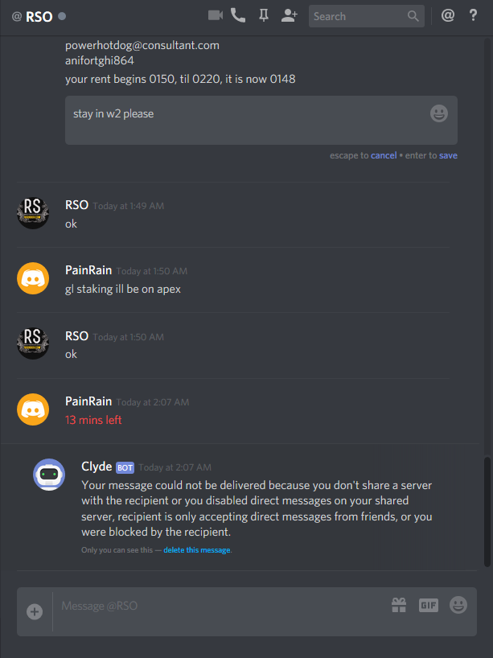Open pinned messages

pos(264,16)
